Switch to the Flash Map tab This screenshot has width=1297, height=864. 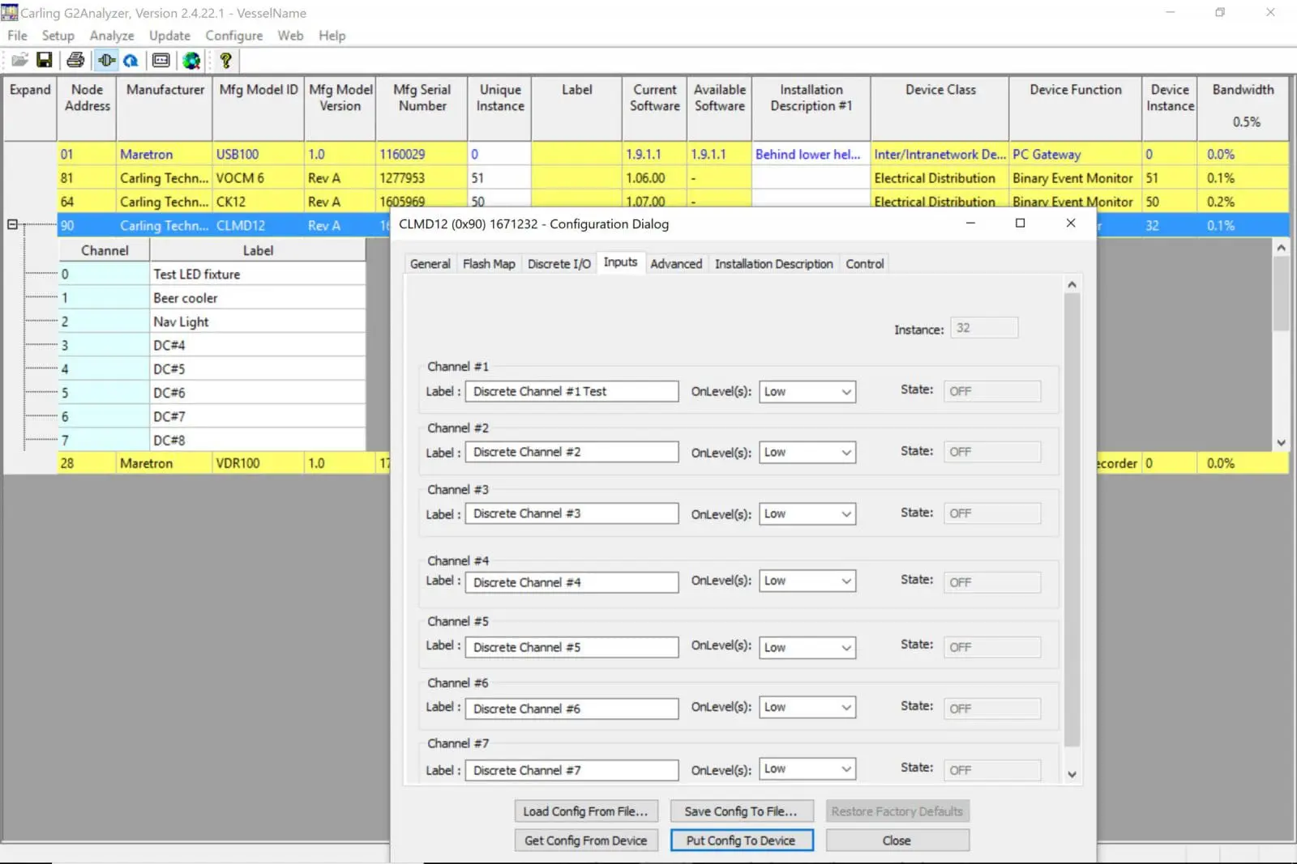[x=489, y=264]
